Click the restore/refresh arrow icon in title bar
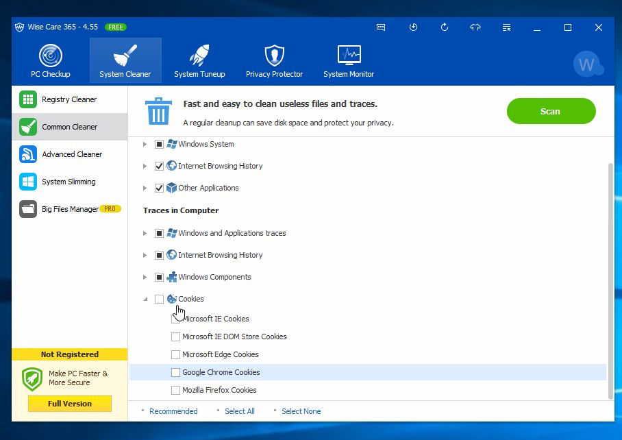Image resolution: width=622 pixels, height=440 pixels. click(x=445, y=27)
